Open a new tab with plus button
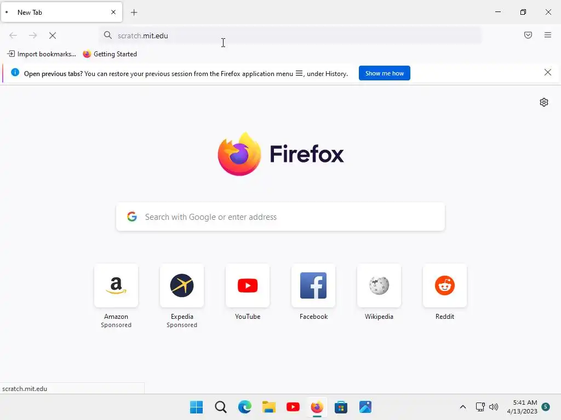Viewport: 561px width, 420px height. pyautogui.click(x=134, y=13)
